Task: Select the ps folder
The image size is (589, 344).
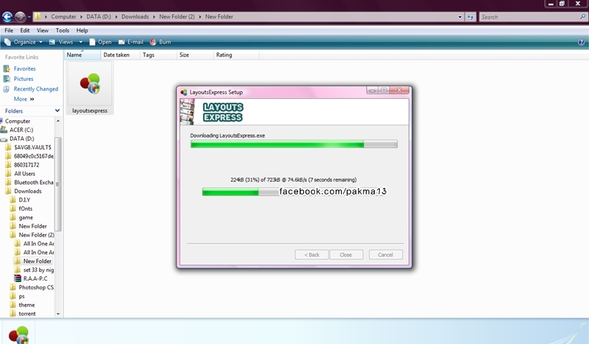Action: coord(21,296)
